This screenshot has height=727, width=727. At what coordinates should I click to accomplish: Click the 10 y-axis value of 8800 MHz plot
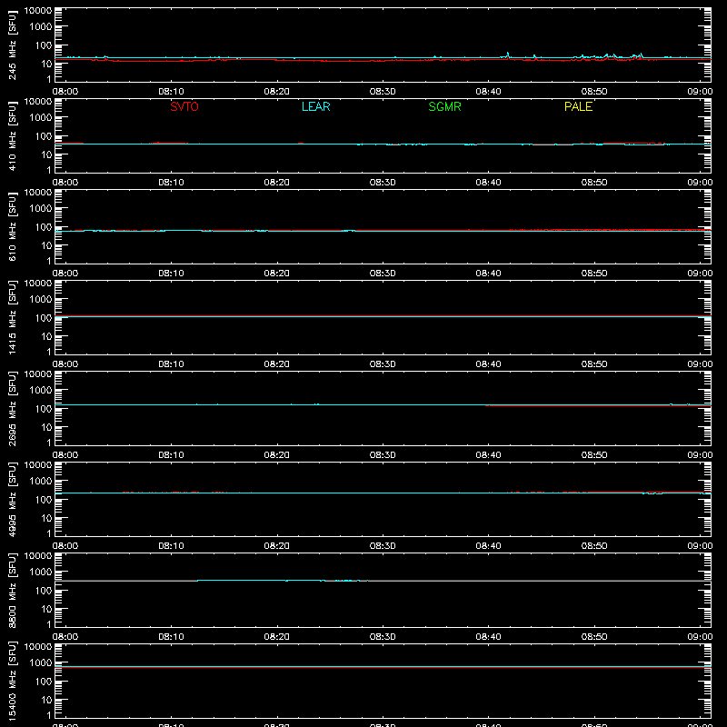[x=46, y=609]
